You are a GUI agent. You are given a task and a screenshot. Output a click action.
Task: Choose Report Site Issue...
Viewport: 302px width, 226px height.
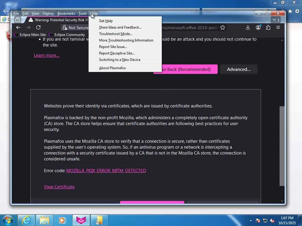click(125, 47)
